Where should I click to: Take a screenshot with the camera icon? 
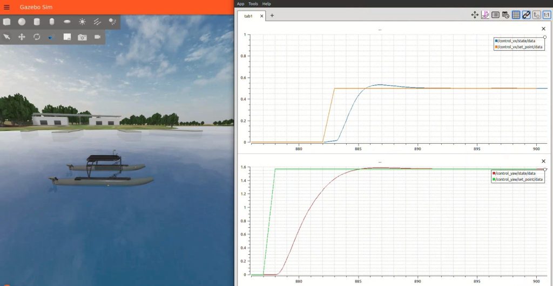coord(82,37)
